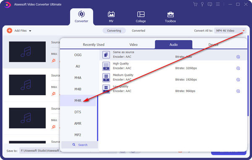This screenshot has height=160, width=252.
Task: Switch to the Recently Used tab
Action: pyautogui.click(x=94, y=44)
